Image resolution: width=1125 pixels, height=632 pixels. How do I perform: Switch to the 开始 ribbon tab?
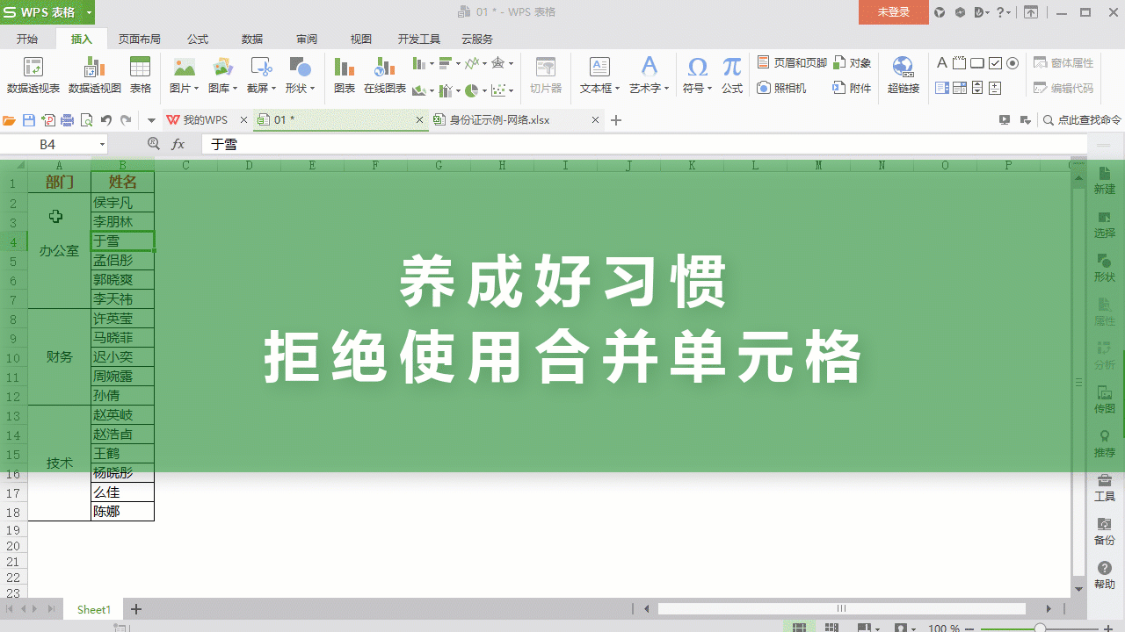[x=27, y=39]
